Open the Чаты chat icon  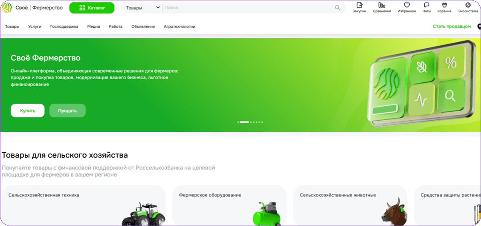click(x=426, y=6)
